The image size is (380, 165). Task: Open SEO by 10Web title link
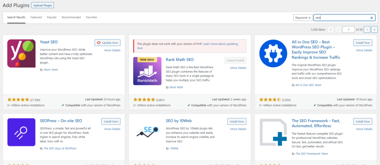point(179,121)
